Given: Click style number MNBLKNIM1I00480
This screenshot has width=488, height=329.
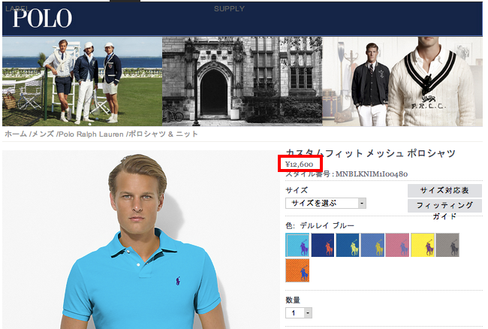Looking at the screenshot, I should click(372, 174).
